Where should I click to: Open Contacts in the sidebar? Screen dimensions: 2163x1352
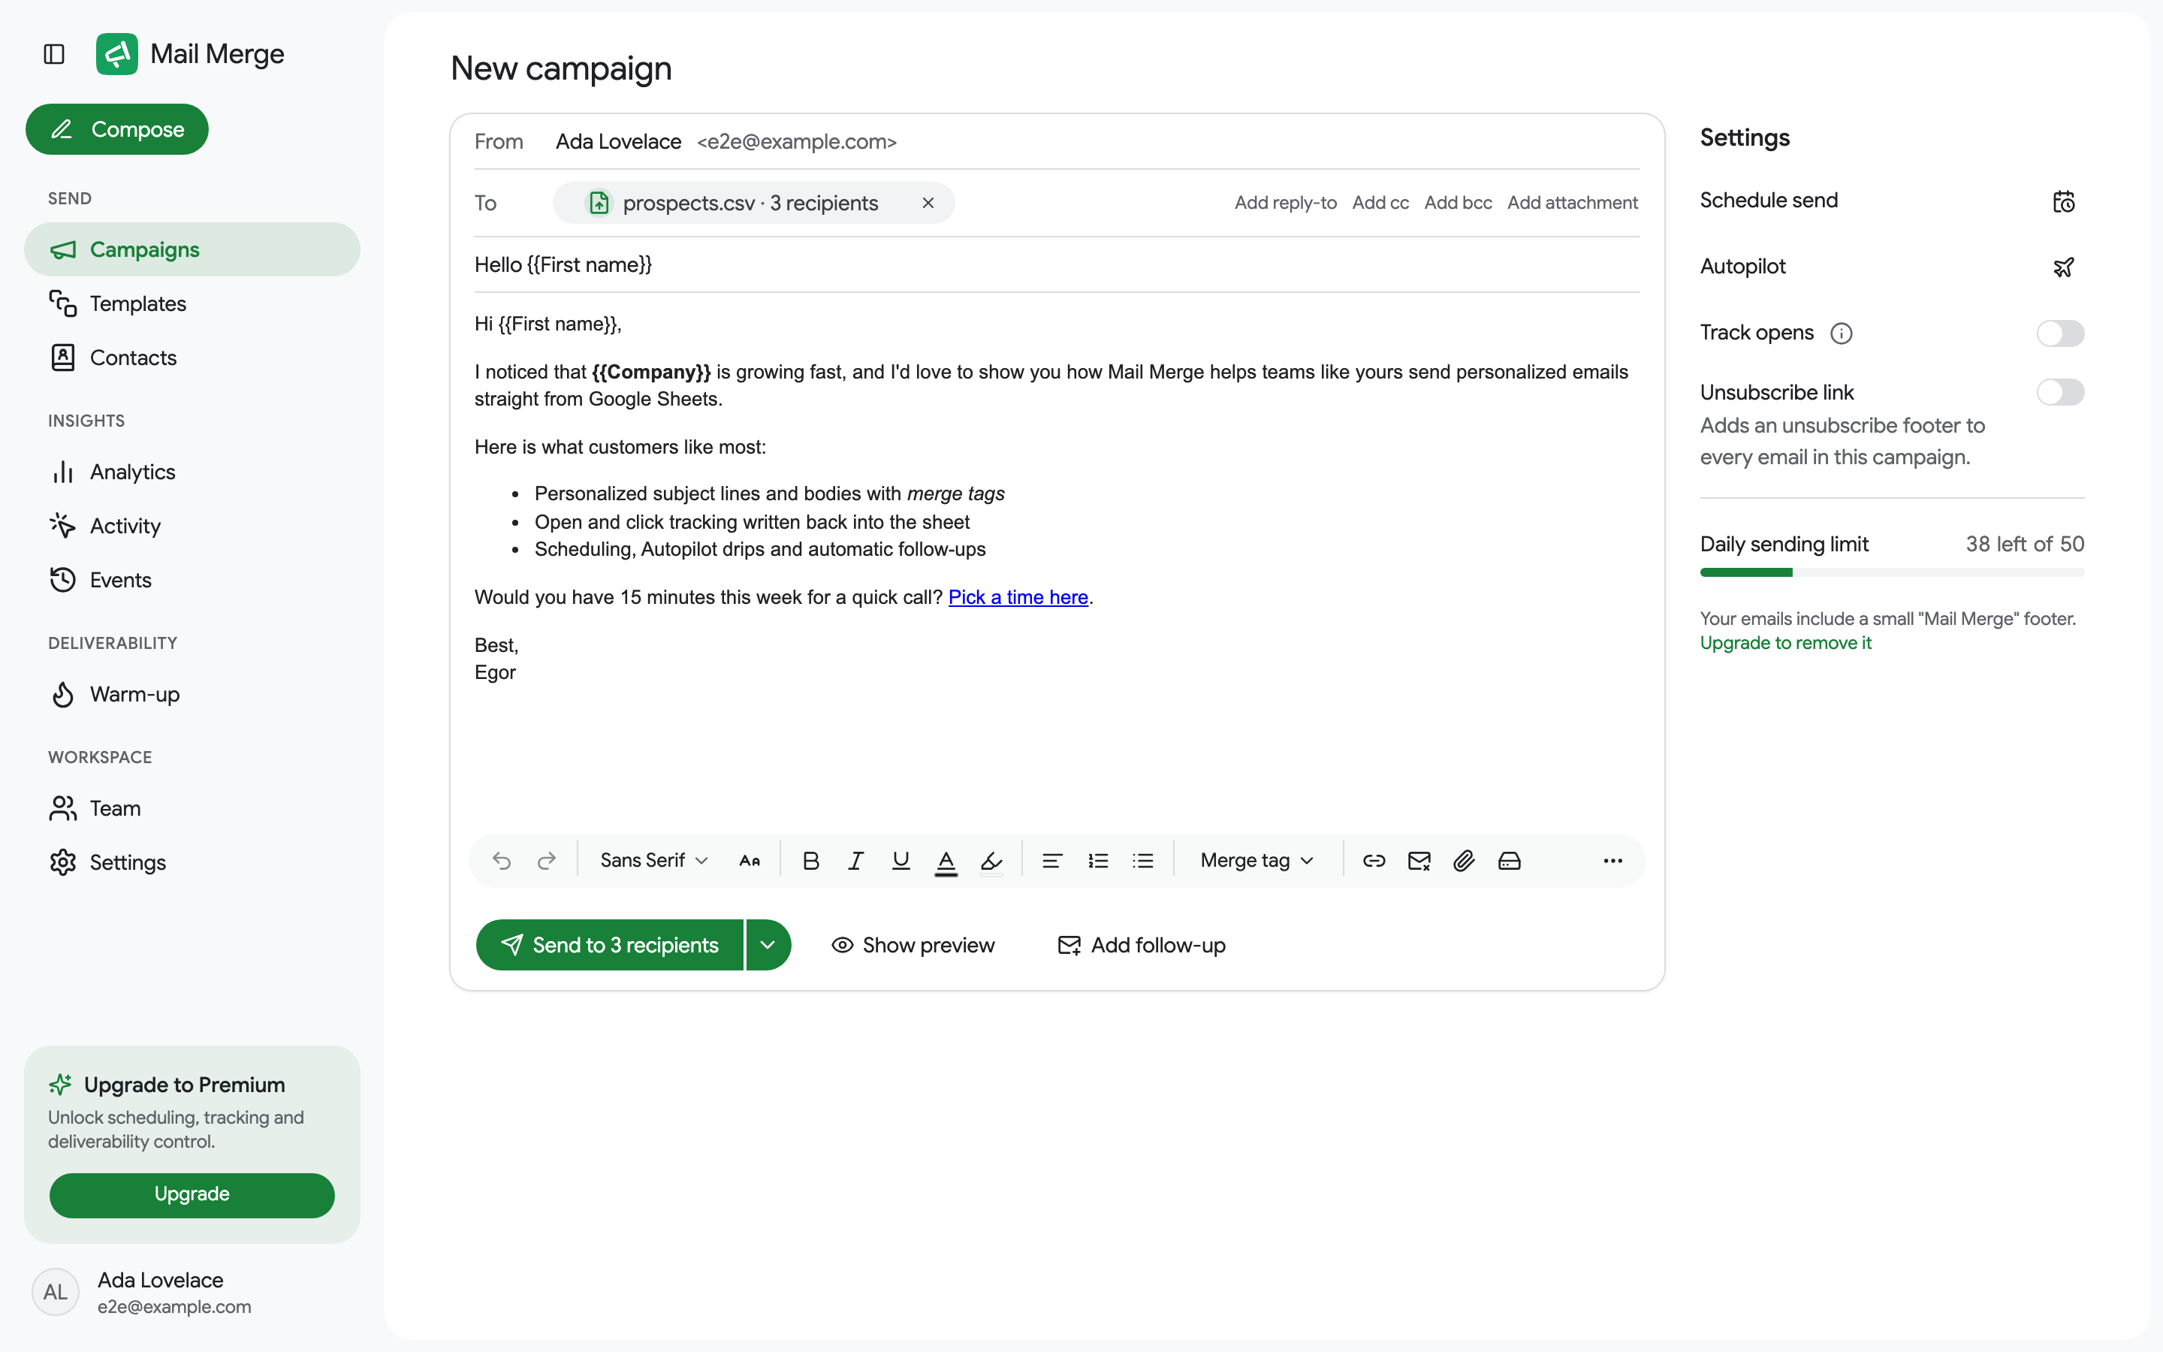point(192,358)
